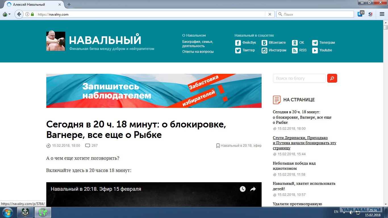Viewport: 388px width, 218px height.
Task: Open video title Навальный в 20:18. Эфир 15 февраля
Action: pyautogui.click(x=96, y=189)
